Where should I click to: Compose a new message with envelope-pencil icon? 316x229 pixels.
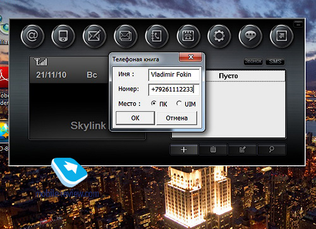(x=94, y=36)
